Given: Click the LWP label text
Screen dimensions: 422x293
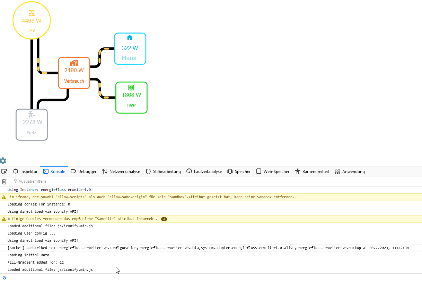Looking at the screenshot, I should [x=131, y=106].
